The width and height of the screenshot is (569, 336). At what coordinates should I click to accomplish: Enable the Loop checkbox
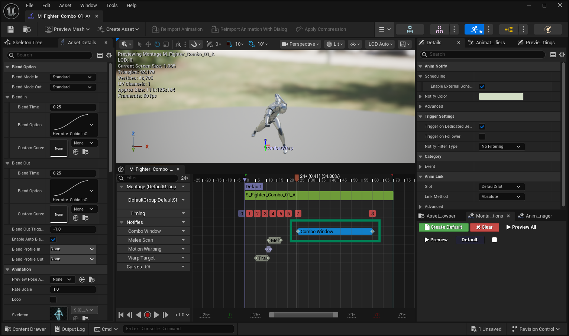[53, 300]
